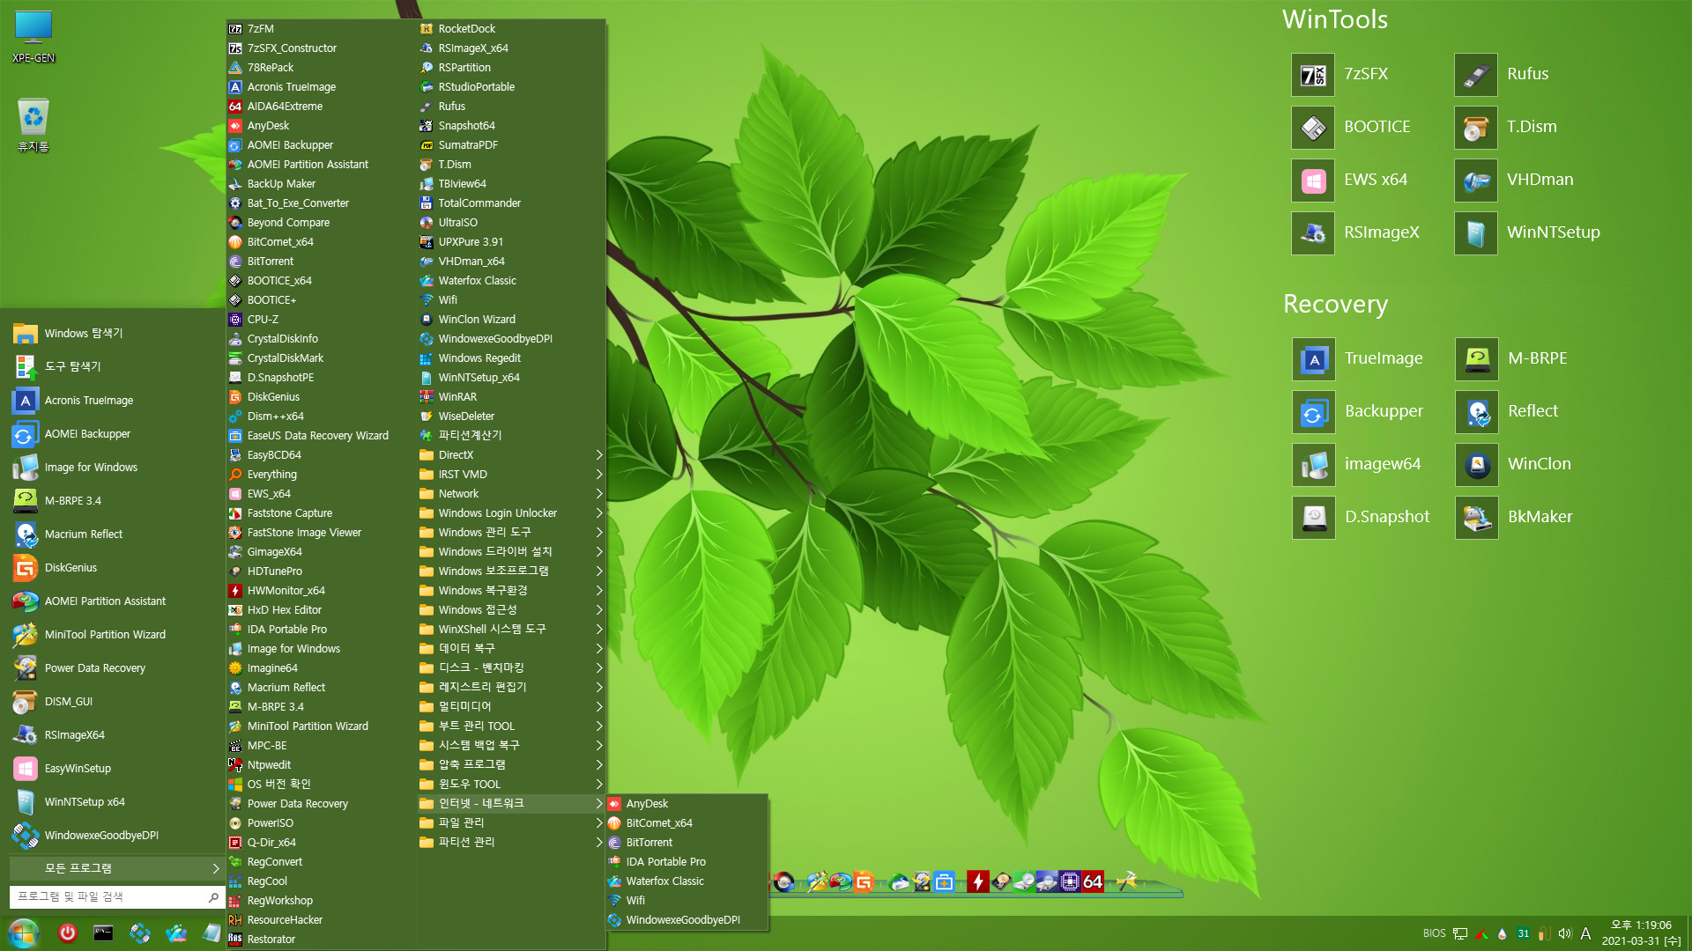Click the red power icon on taskbar
Viewport: 1692px width, 951px height.
click(68, 933)
